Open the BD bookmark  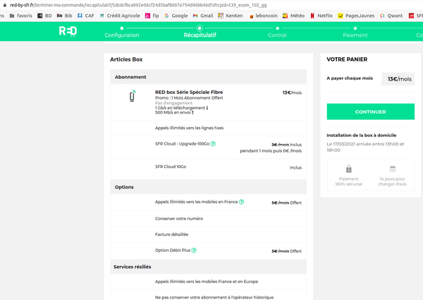click(x=44, y=16)
